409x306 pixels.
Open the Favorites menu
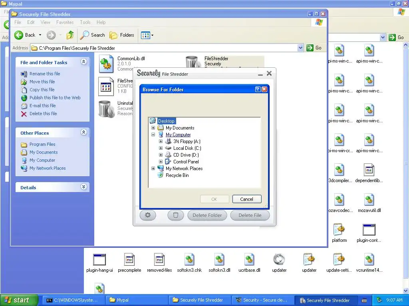tap(65, 22)
